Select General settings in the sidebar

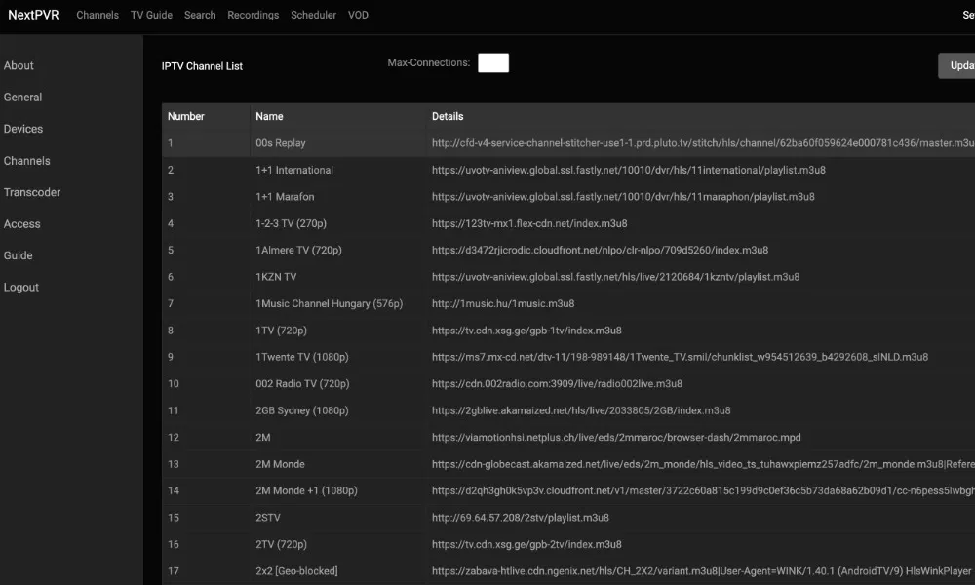coord(22,97)
